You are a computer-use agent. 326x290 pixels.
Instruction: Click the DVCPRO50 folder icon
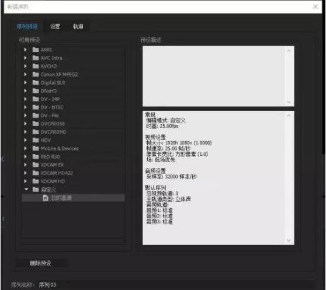coord(36,124)
